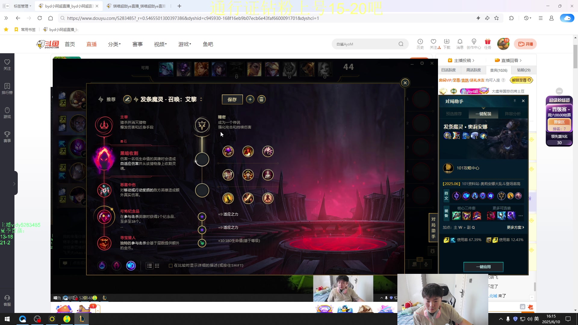
Task: Close the rune editor with X circle
Action: [x=405, y=83]
